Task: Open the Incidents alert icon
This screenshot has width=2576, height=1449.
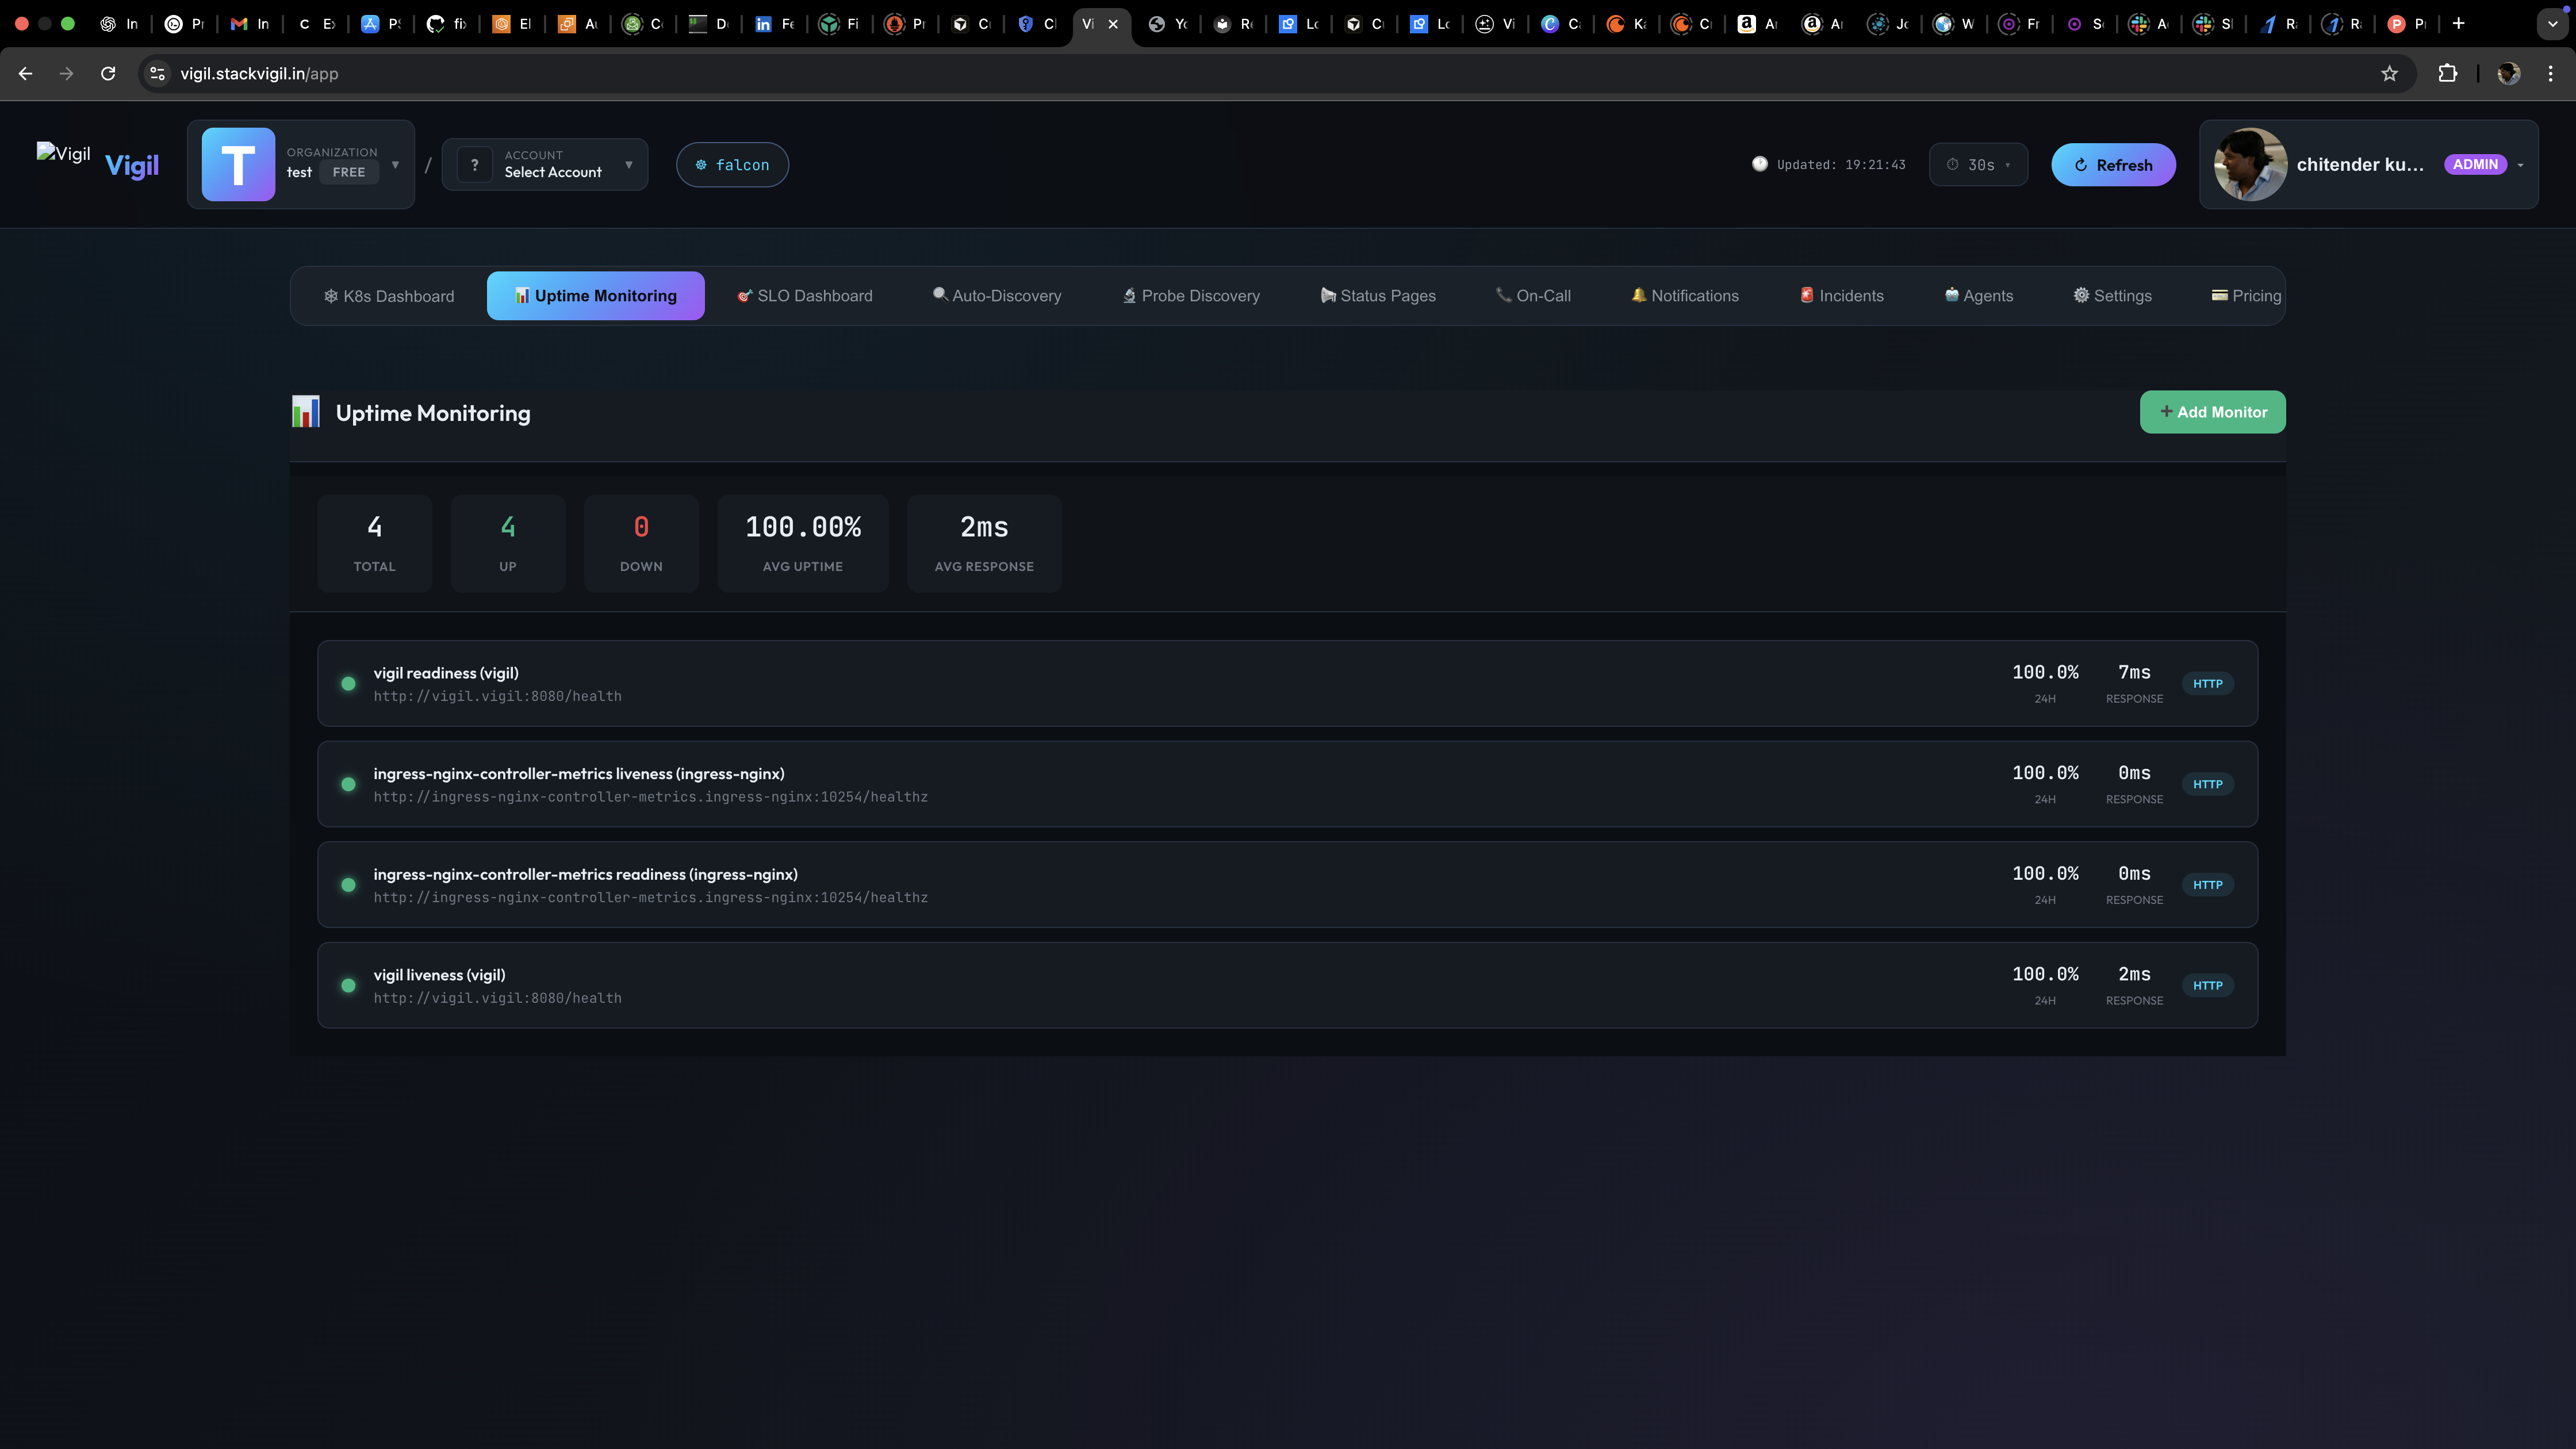Action: pos(1807,295)
